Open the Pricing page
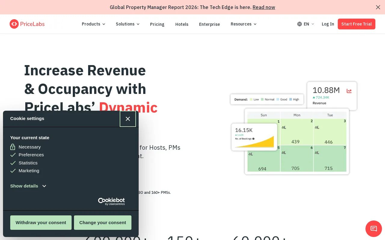The image size is (385, 240). [157, 24]
